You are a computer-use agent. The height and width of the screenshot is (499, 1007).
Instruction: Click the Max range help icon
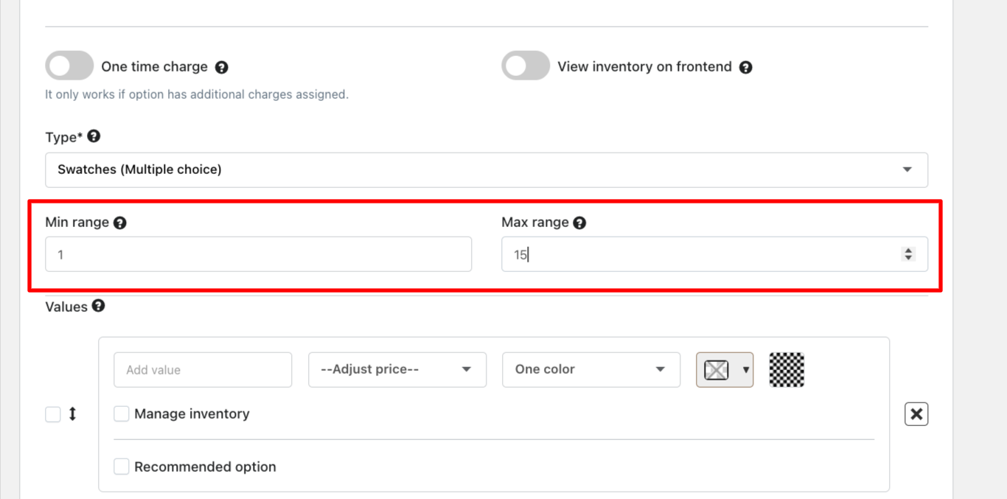pyautogui.click(x=580, y=223)
